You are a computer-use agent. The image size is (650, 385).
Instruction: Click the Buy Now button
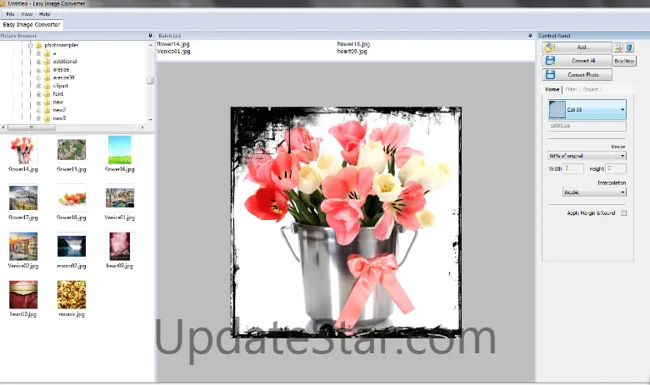[624, 61]
